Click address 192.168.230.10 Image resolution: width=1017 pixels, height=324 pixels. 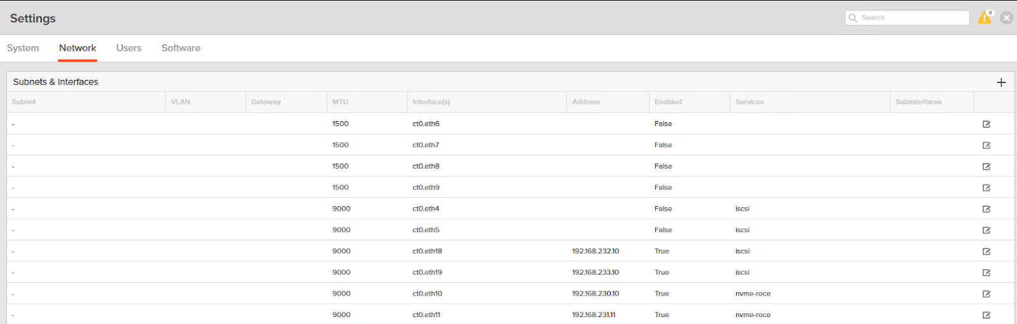coord(596,294)
